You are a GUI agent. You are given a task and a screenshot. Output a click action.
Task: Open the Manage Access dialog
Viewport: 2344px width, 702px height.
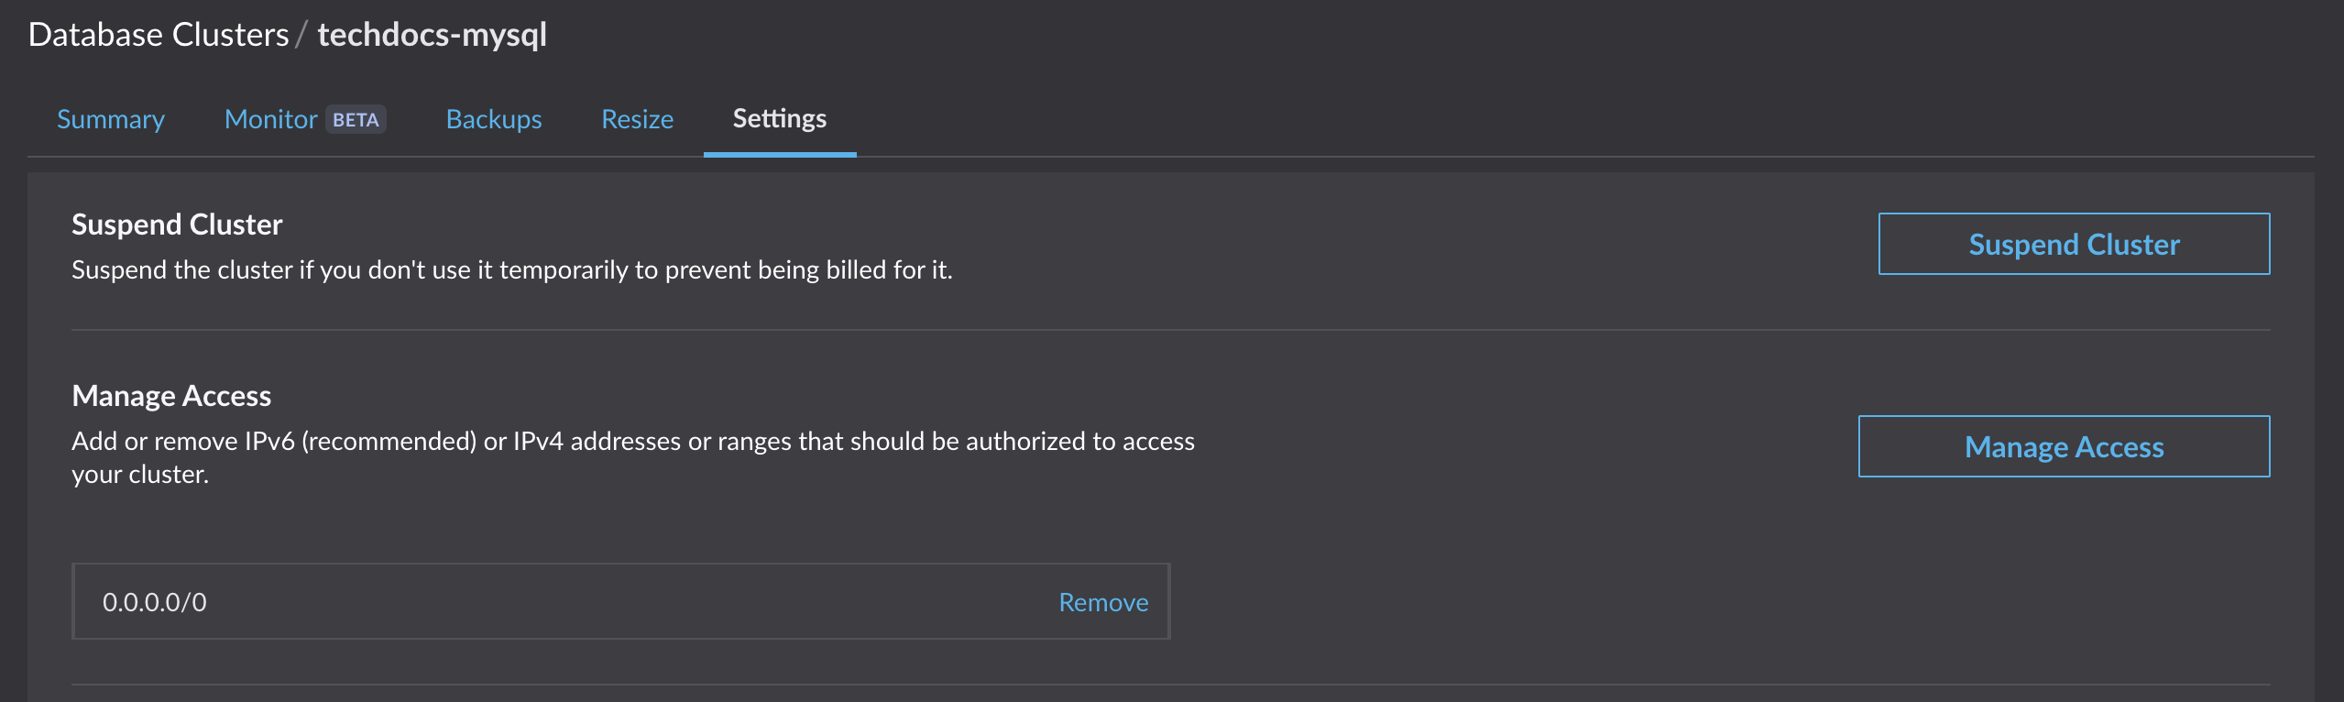(2063, 447)
